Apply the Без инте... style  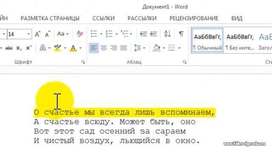(240, 40)
